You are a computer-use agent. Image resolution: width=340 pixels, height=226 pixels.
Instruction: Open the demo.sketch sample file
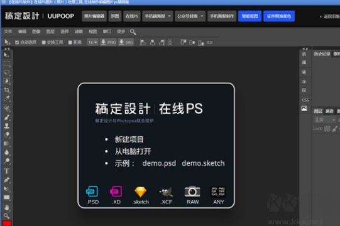203,163
